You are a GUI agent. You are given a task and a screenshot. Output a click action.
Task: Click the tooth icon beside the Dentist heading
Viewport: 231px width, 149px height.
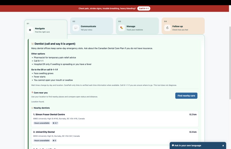click(33, 44)
